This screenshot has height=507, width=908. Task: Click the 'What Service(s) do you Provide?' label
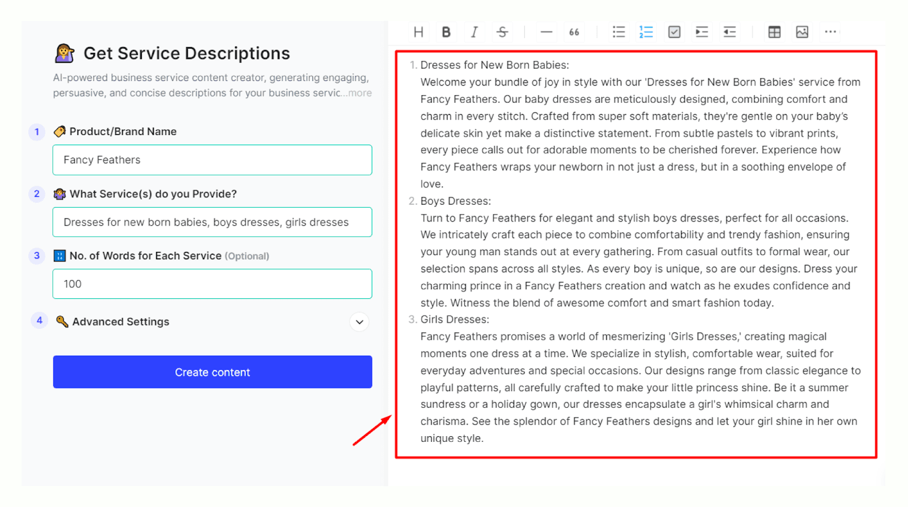click(x=153, y=194)
